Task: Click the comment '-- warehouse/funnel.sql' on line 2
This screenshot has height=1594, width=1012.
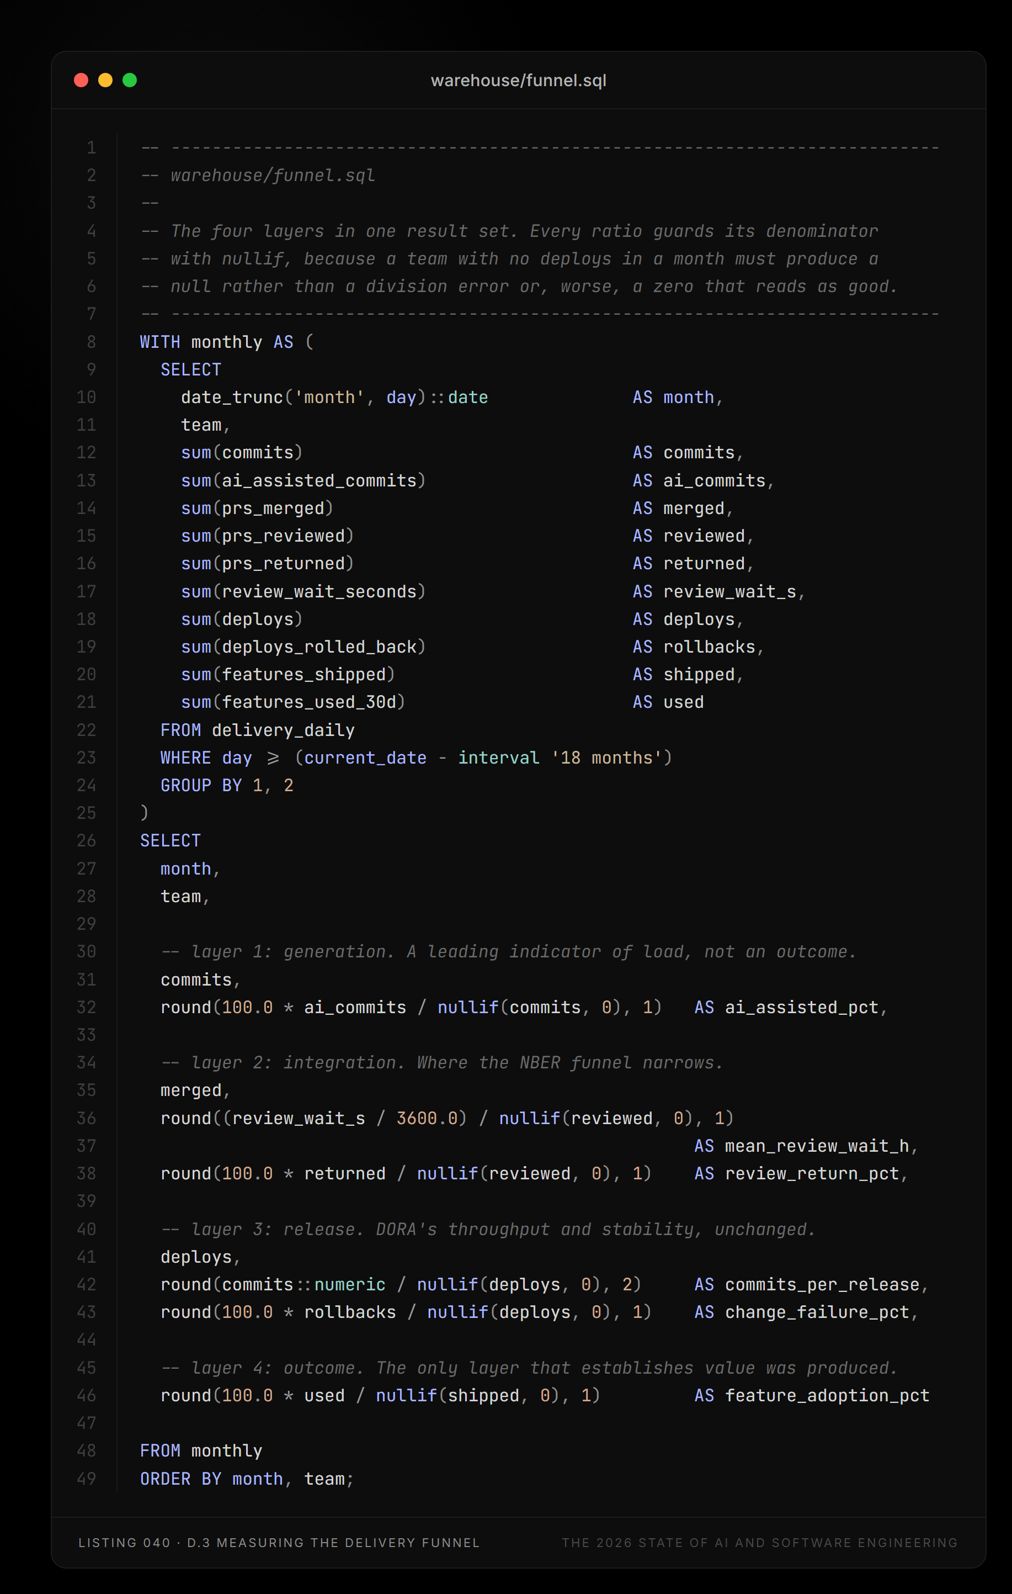Action: click(258, 176)
